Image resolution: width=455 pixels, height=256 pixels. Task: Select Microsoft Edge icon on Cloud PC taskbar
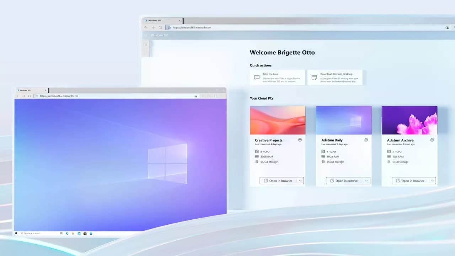66,233
